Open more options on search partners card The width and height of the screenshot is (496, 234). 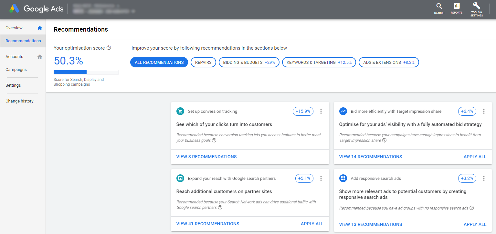pyautogui.click(x=321, y=178)
